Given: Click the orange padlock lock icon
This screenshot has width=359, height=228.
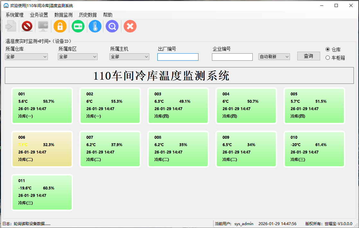Looking at the screenshot, I should click(60, 26).
